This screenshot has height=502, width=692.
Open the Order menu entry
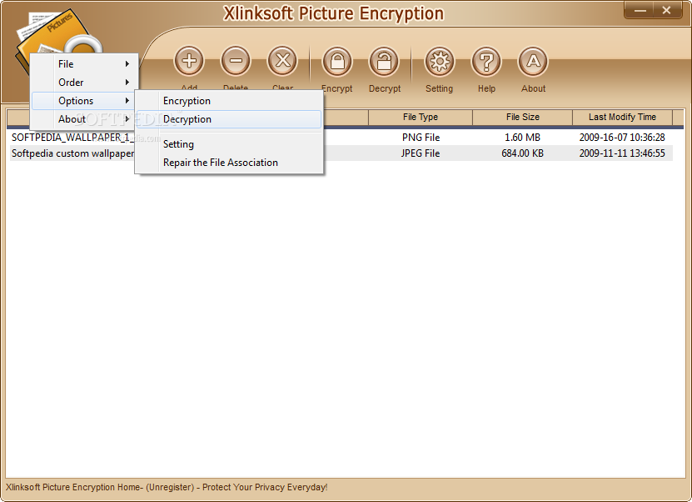tap(84, 83)
